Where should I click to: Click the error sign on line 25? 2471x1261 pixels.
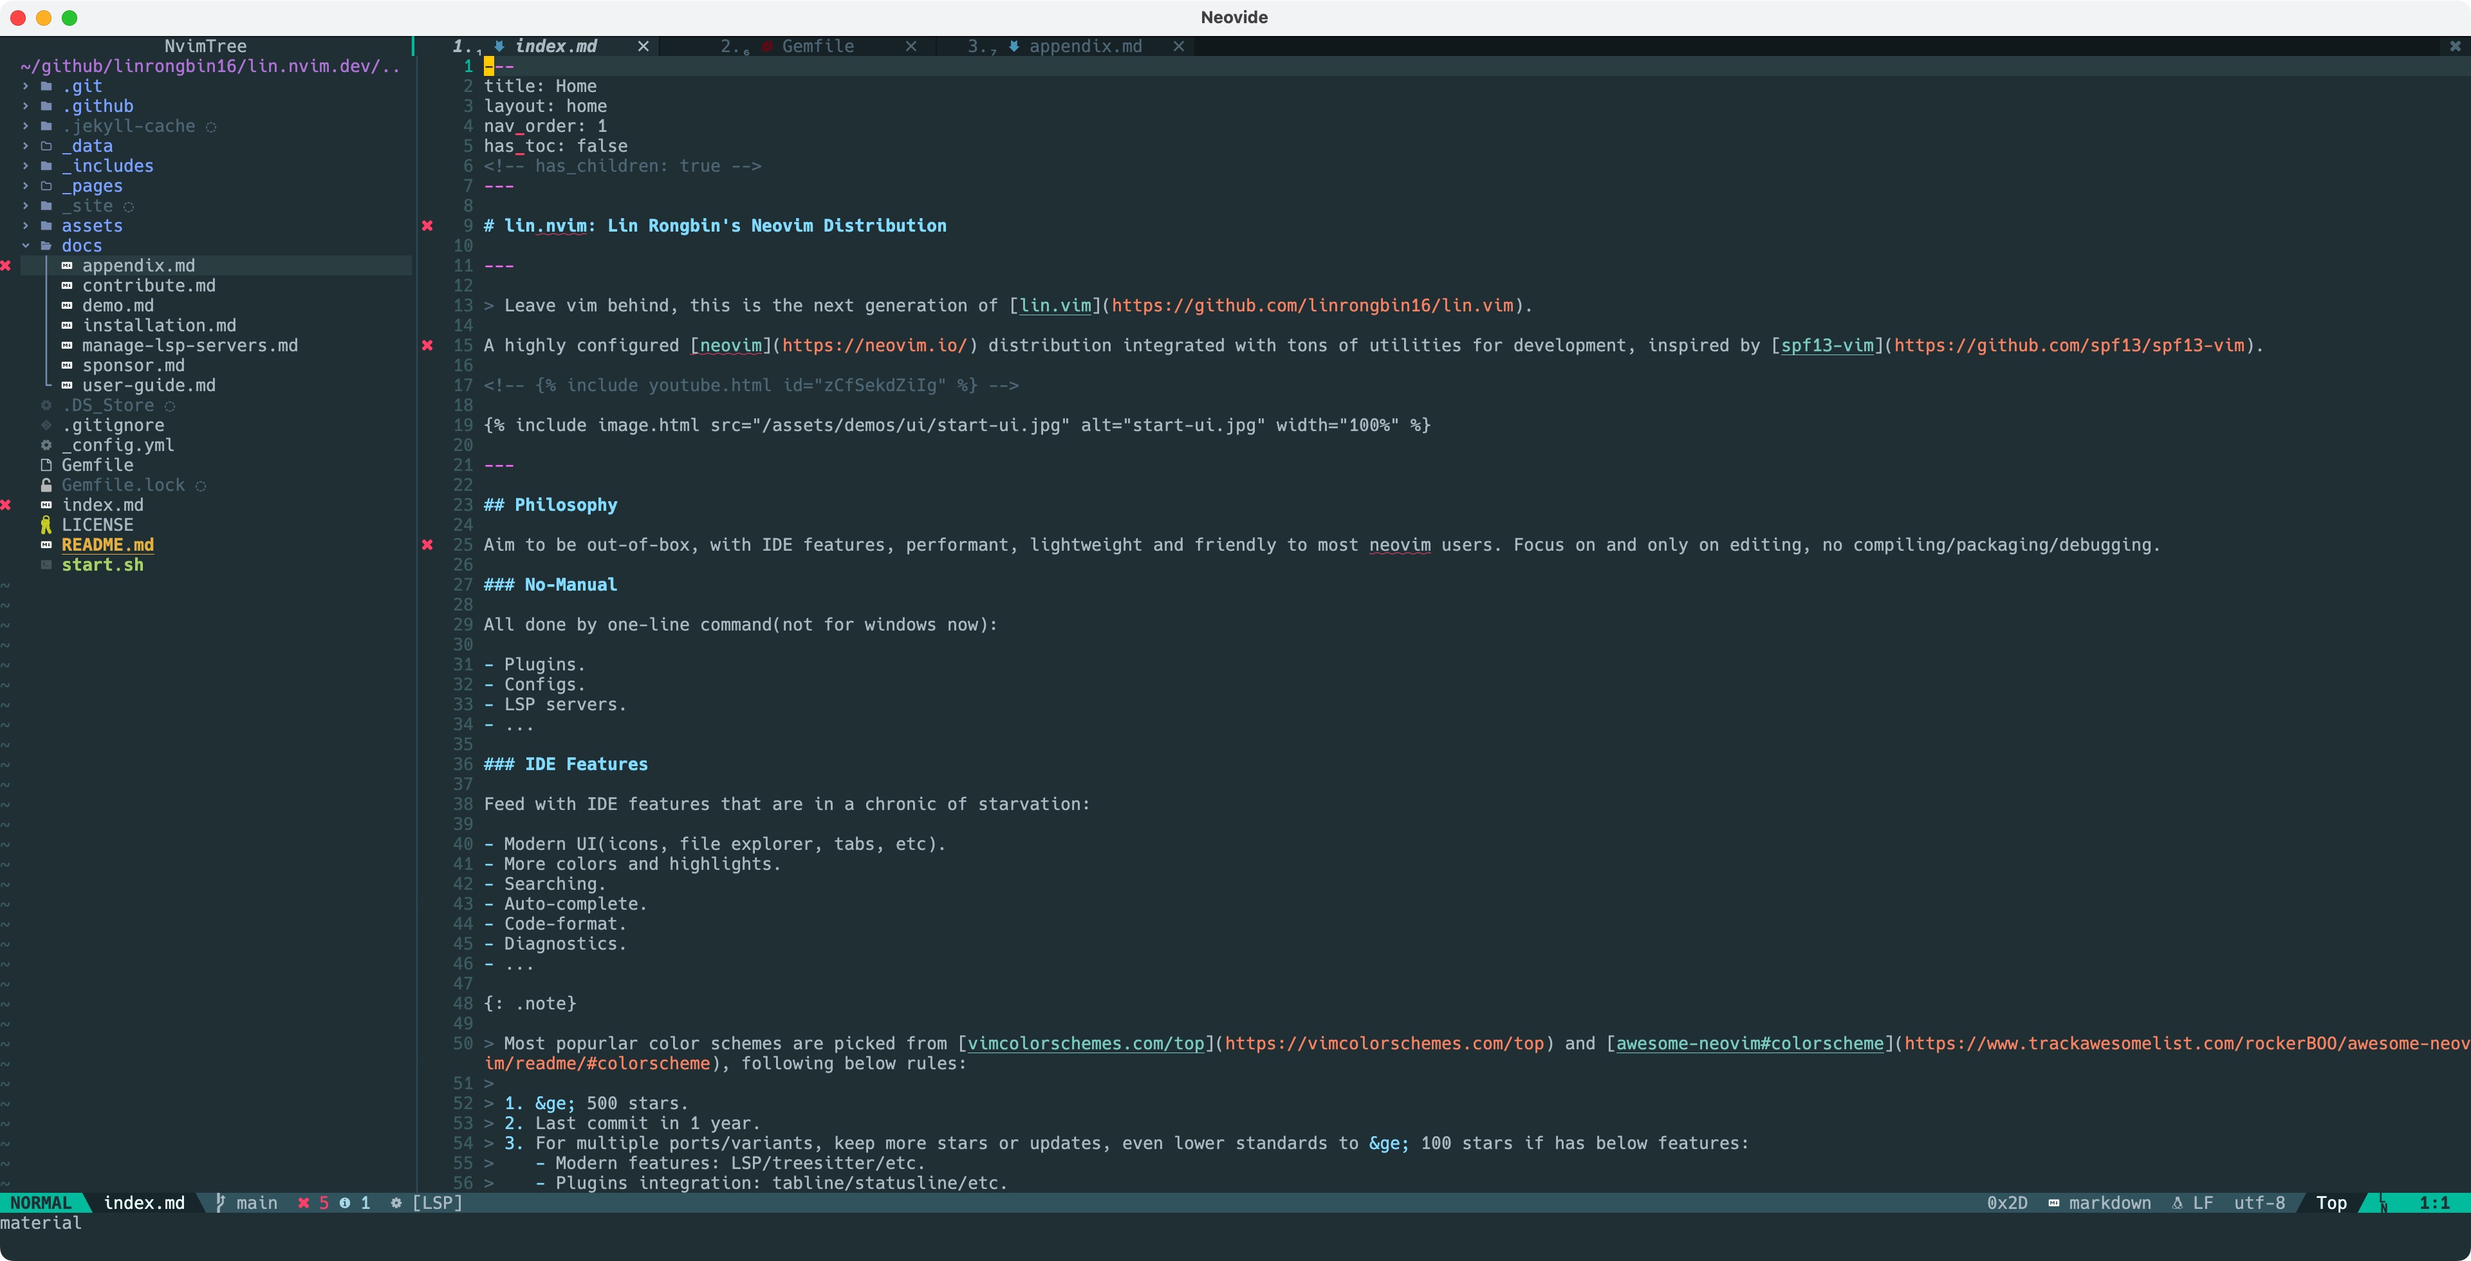(428, 545)
